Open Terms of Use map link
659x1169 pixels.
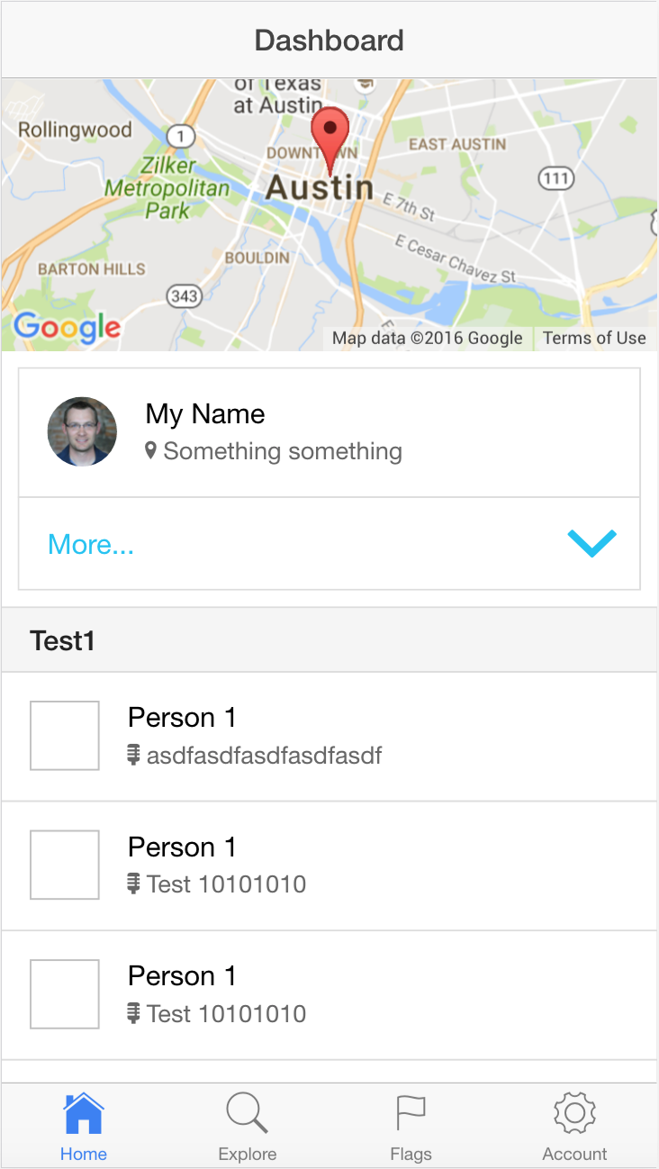594,338
